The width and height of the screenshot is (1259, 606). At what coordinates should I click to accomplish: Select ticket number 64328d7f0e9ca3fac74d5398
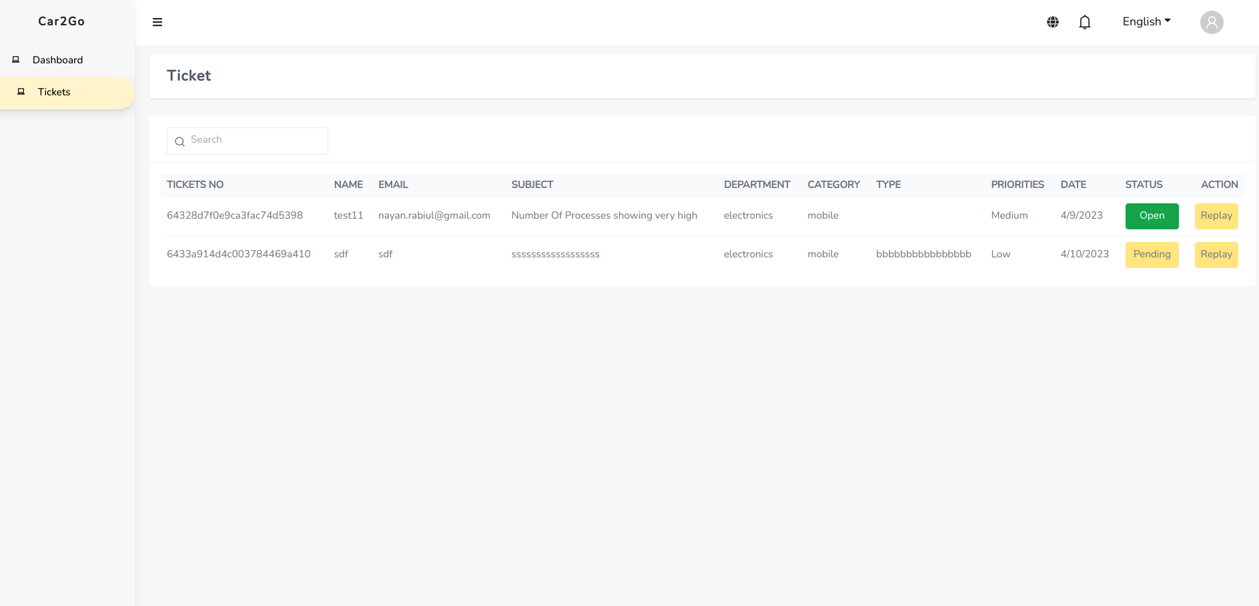click(235, 215)
